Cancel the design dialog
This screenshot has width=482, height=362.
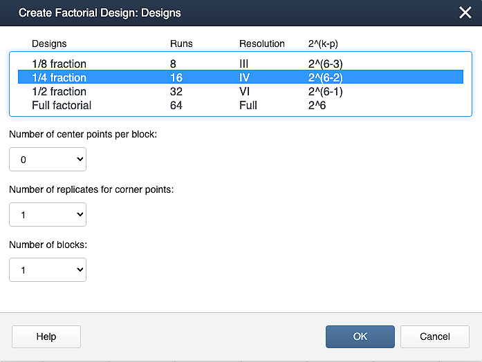tap(435, 336)
